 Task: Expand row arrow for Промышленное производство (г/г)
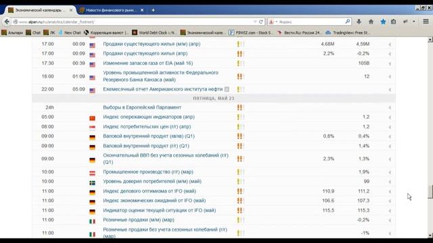pos(390,172)
